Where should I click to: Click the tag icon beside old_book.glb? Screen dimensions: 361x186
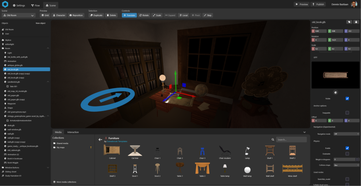click(x=349, y=22)
